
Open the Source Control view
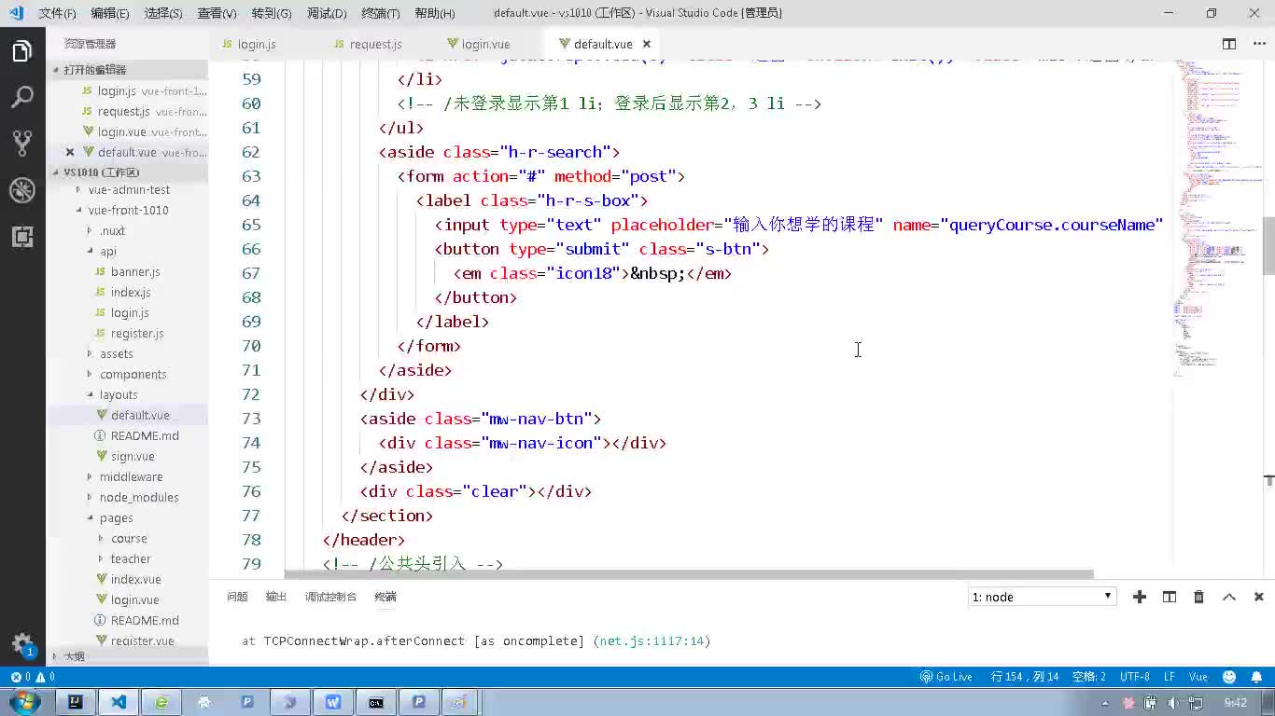coord(22,143)
